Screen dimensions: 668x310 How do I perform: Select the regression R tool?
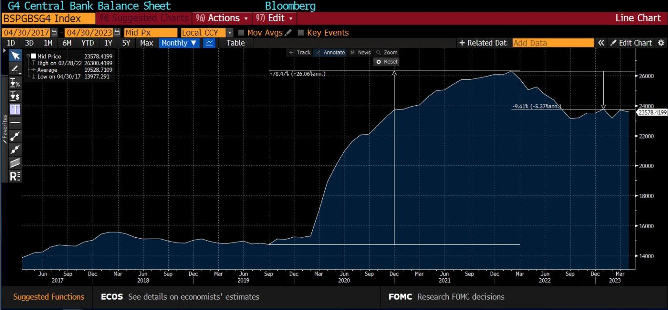(15, 176)
